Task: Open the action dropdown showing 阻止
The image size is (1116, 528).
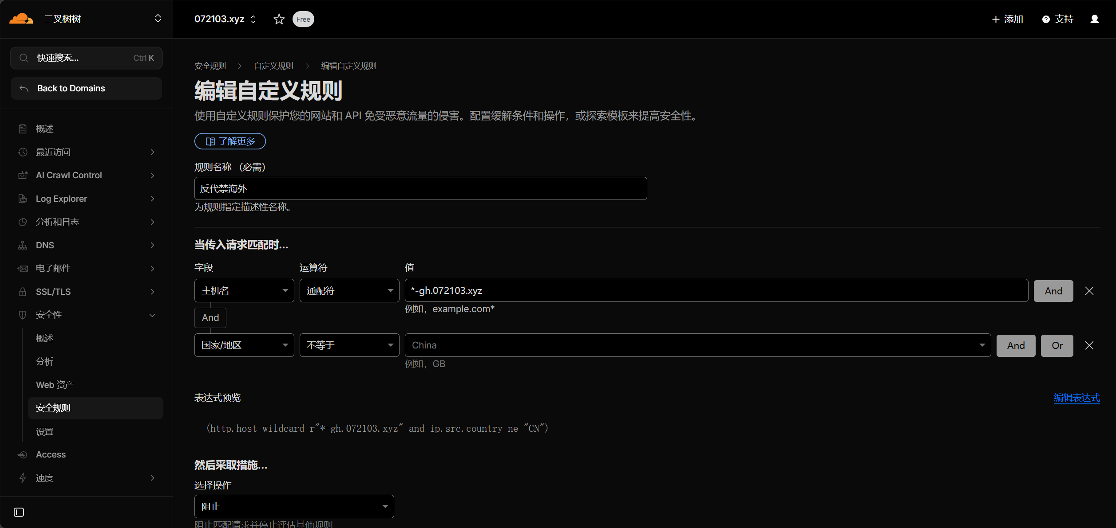Action: 294,506
